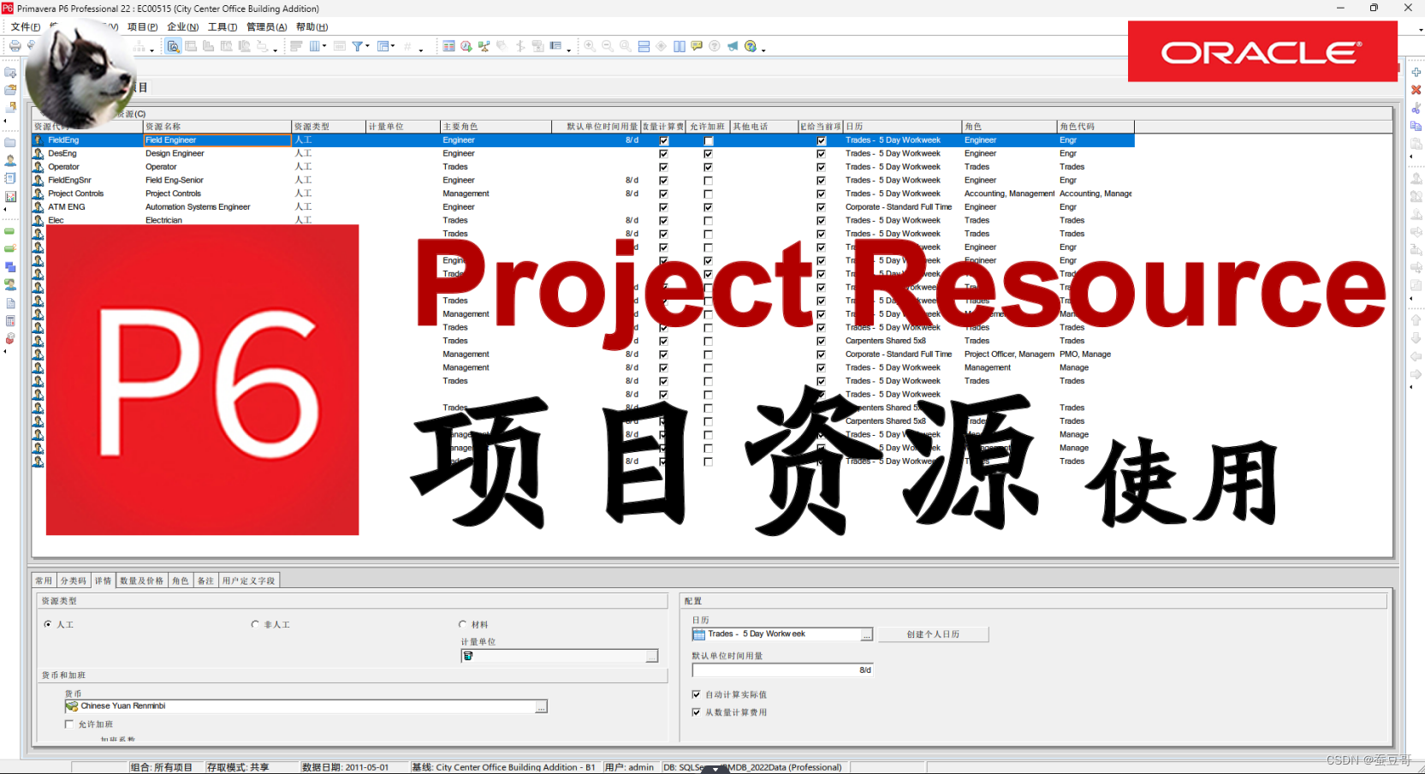Open the Columns toolbar icon
The width and height of the screenshot is (1425, 774).
click(x=314, y=46)
